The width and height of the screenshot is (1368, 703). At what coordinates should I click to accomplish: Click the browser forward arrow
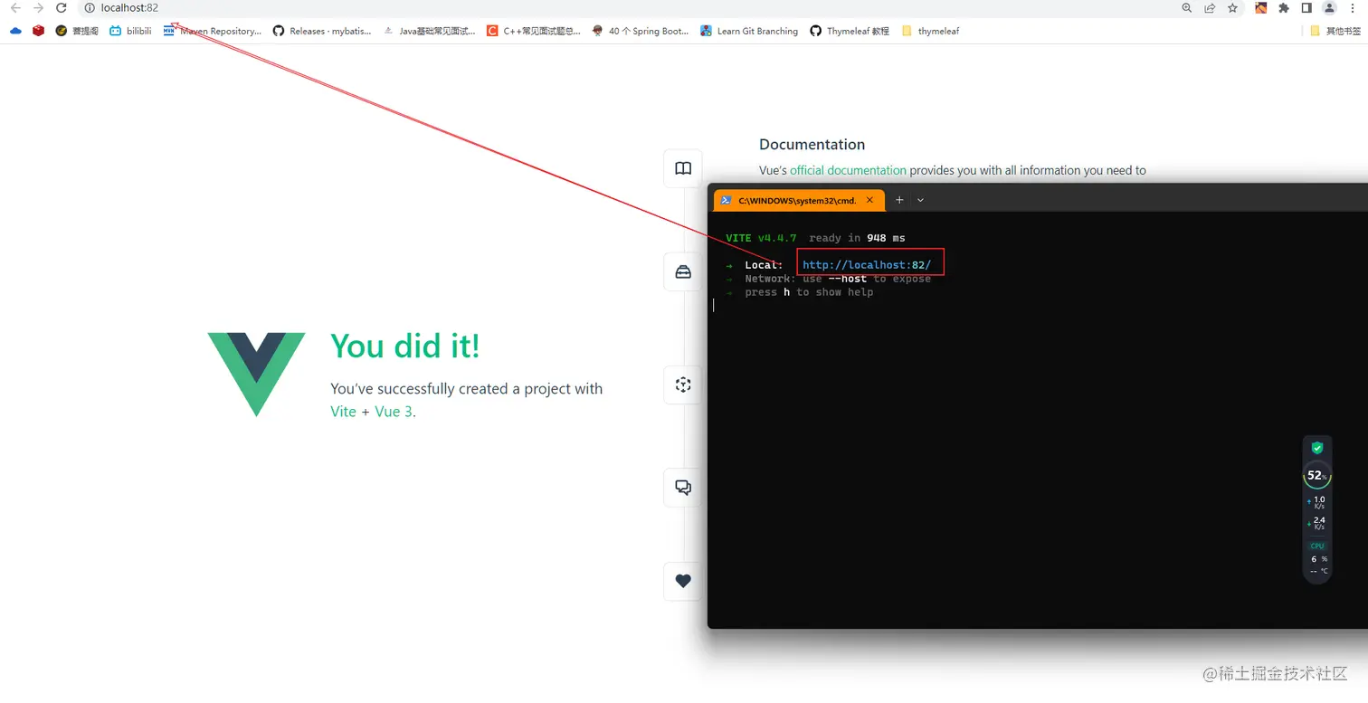(x=38, y=8)
